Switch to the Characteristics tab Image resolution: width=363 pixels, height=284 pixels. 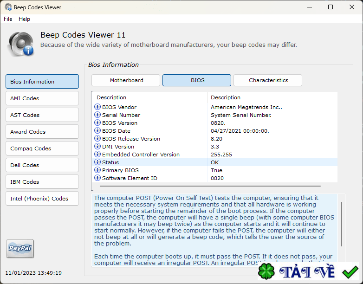(x=268, y=80)
